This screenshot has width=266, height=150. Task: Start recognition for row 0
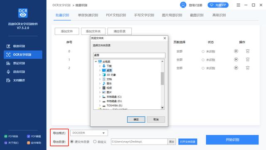coord(236,51)
